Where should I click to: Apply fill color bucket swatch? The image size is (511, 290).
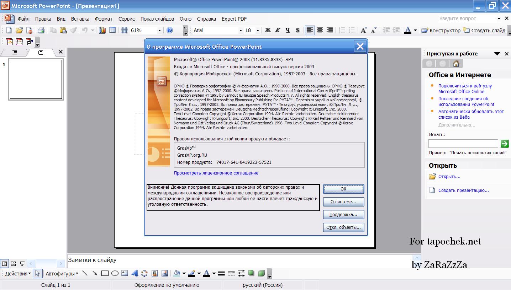click(177, 273)
